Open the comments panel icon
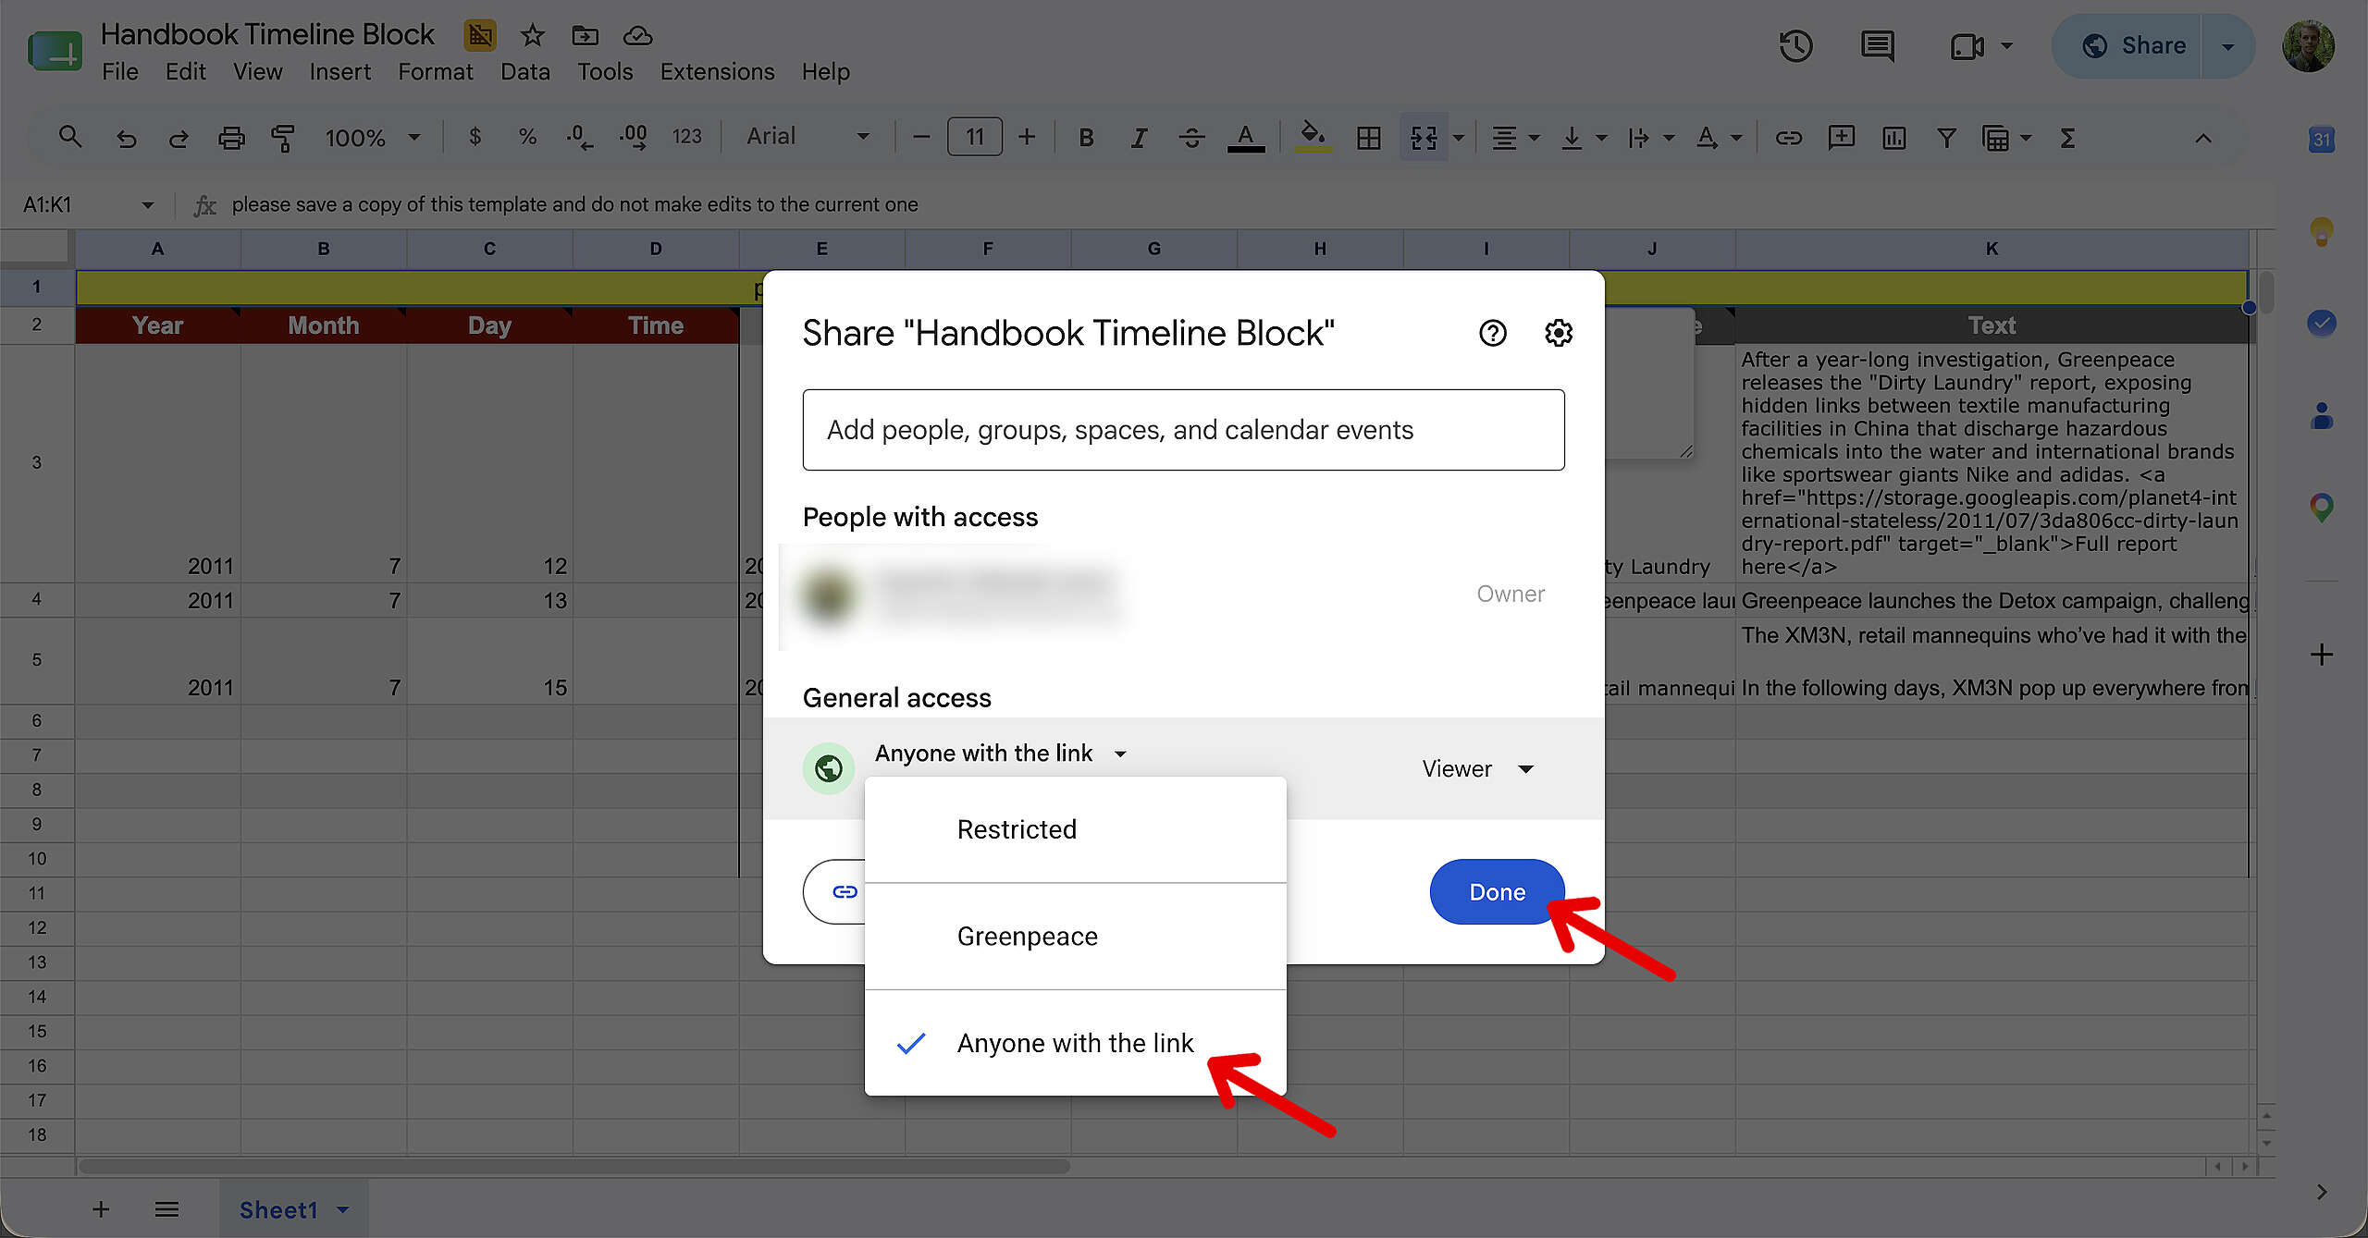This screenshot has height=1238, width=2368. [x=1877, y=46]
